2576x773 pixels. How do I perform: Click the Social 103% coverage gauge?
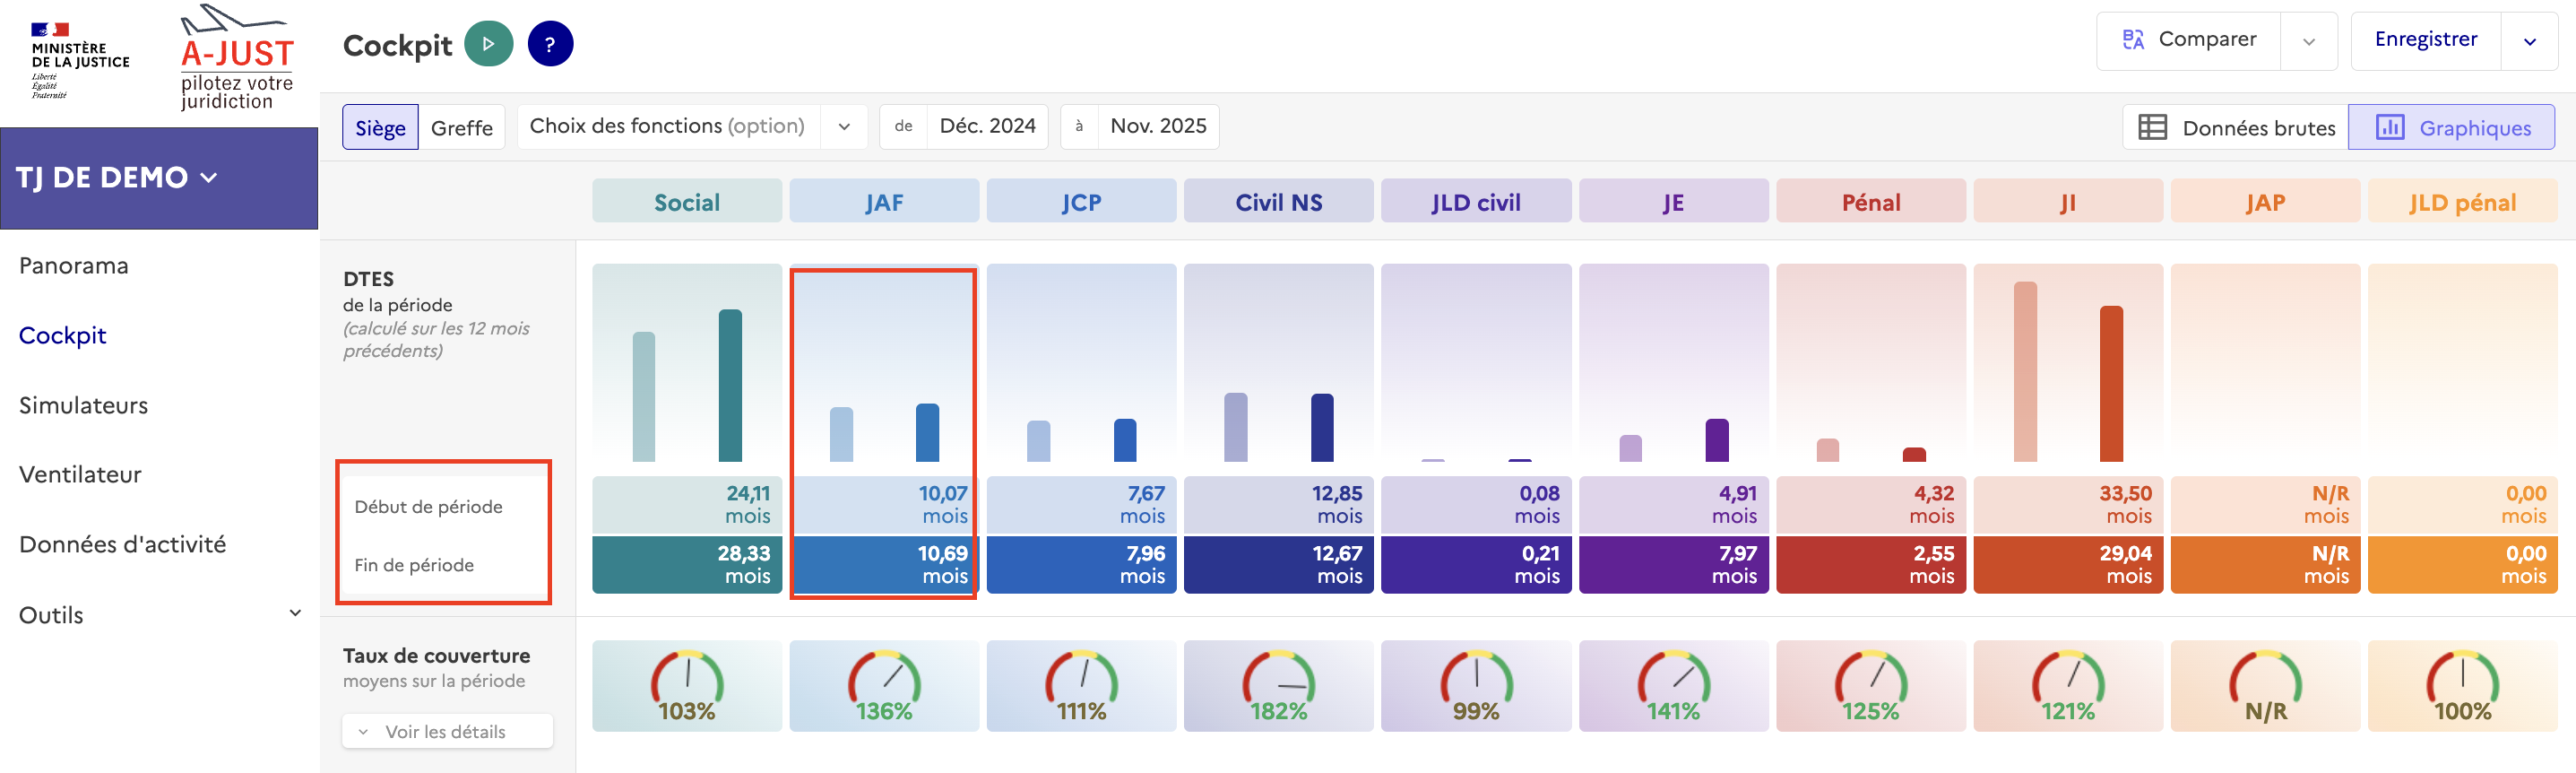(x=686, y=686)
